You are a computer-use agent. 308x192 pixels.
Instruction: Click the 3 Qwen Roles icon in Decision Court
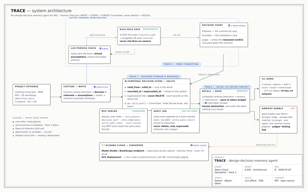(x=229, y=26)
